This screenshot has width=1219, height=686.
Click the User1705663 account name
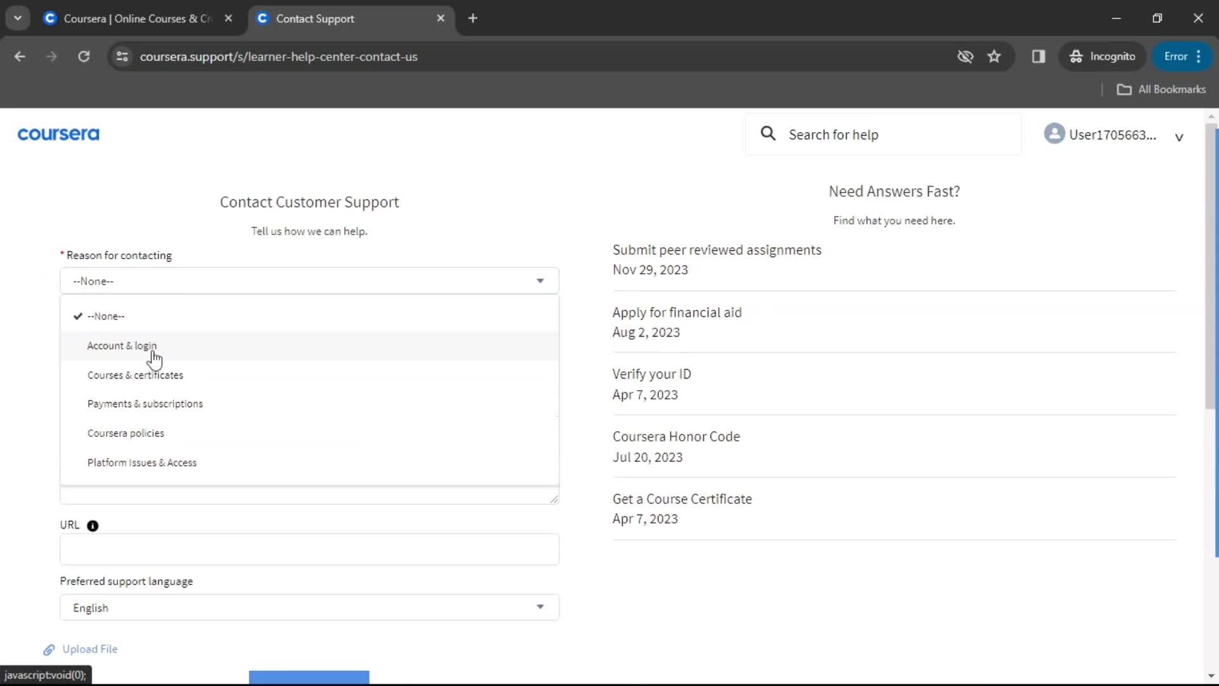(x=1112, y=135)
